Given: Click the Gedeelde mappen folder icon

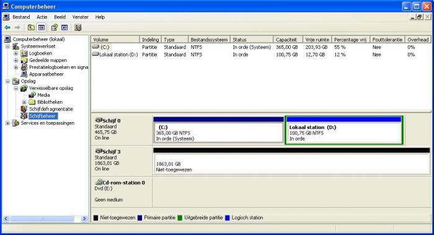Looking at the screenshot, I should click(24, 60).
